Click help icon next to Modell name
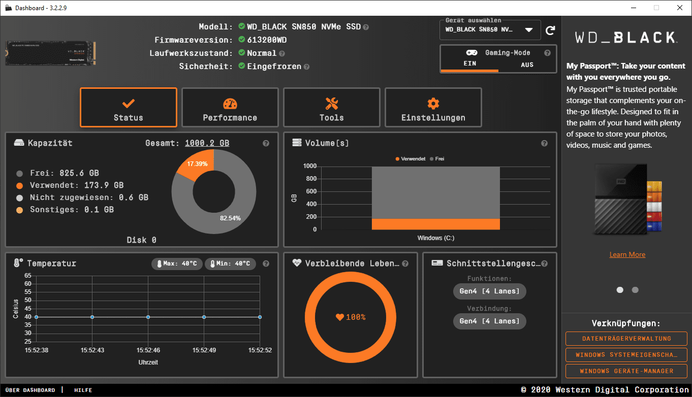This screenshot has width=692, height=397. click(x=366, y=27)
